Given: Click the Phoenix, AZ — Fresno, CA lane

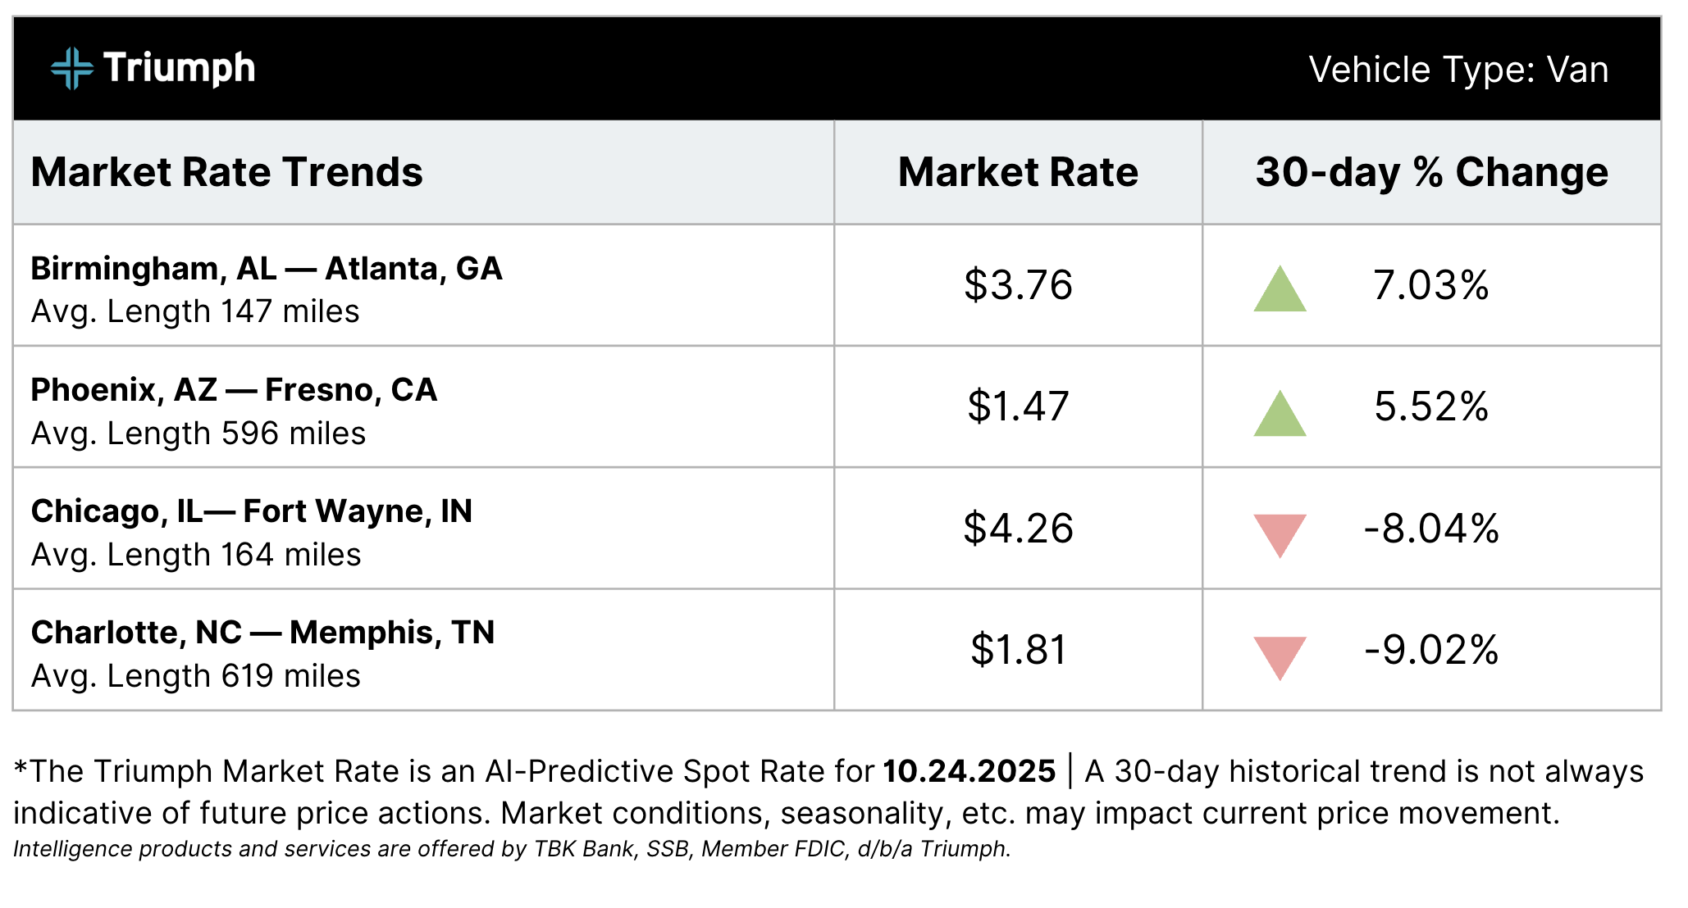Looking at the screenshot, I should pyautogui.click(x=234, y=390).
